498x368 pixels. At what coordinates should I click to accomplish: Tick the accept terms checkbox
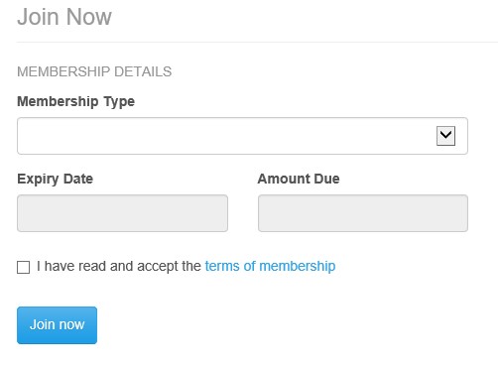[x=23, y=267]
